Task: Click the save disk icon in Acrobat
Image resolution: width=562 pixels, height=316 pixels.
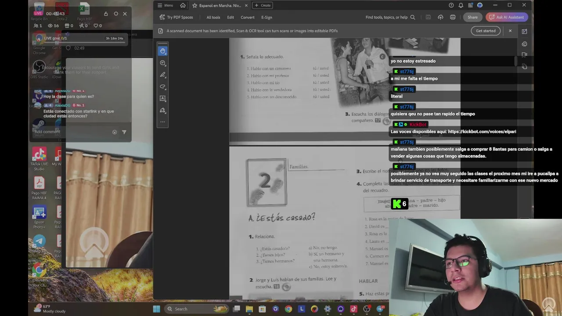Action: point(428,17)
